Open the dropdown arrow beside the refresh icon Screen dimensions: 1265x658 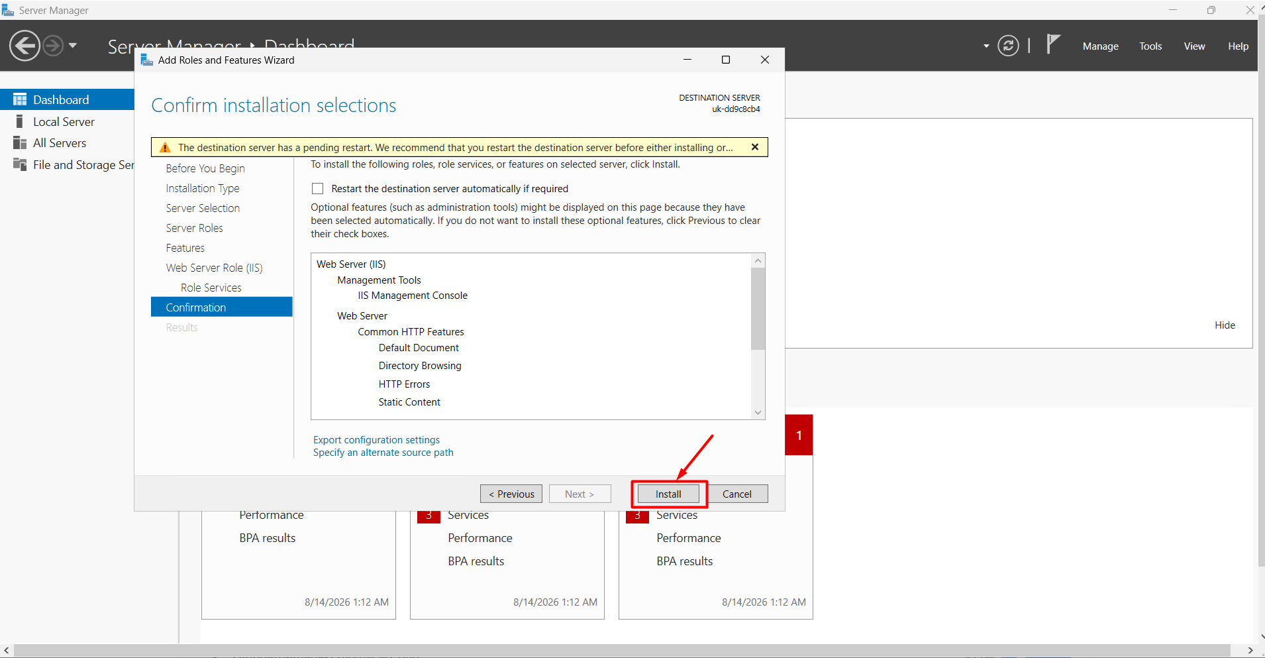point(986,46)
